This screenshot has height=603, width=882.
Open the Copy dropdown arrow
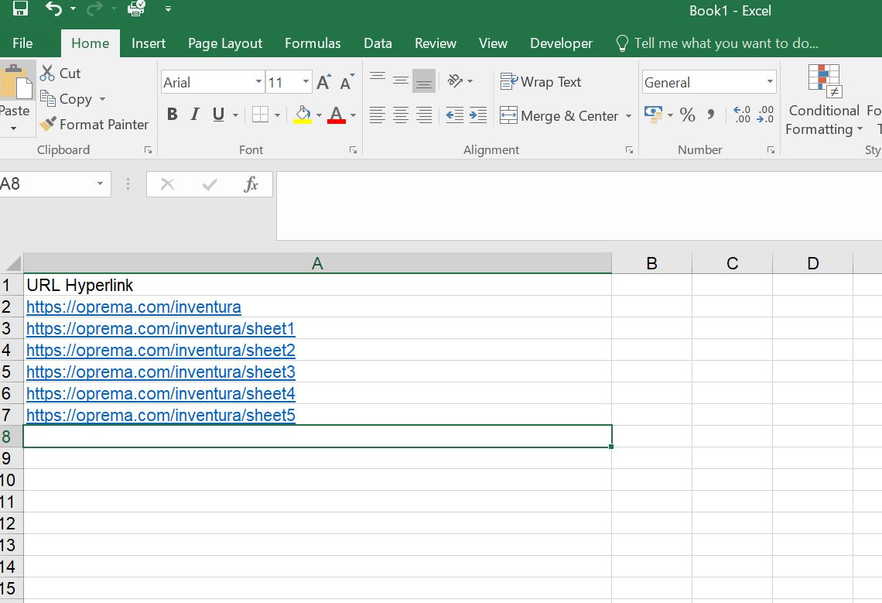pos(102,99)
